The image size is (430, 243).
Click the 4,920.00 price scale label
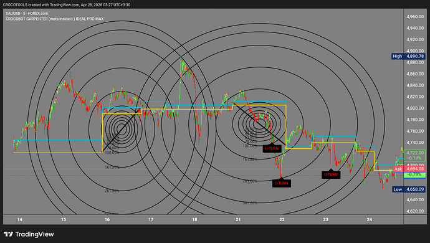tap(415, 39)
